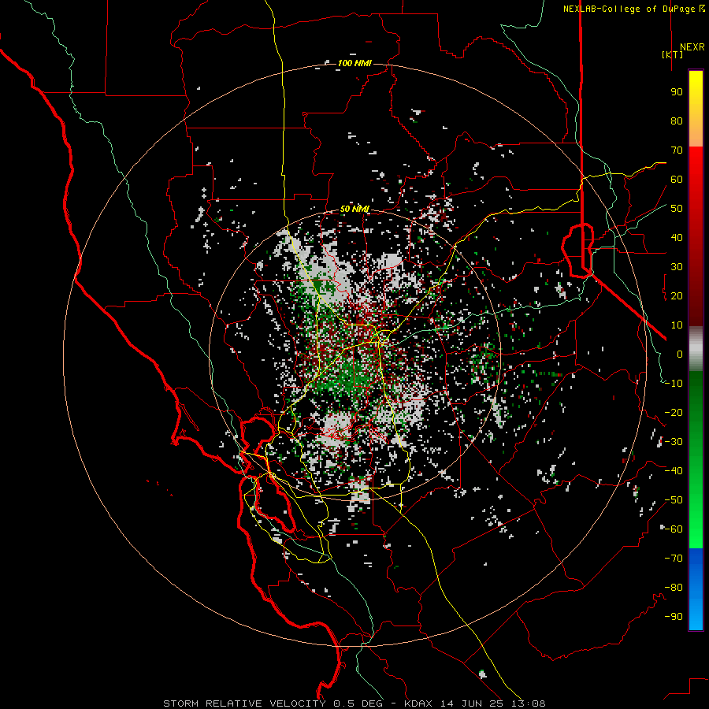
Task: Click the 50 NMI range ring label
Action: click(x=354, y=209)
